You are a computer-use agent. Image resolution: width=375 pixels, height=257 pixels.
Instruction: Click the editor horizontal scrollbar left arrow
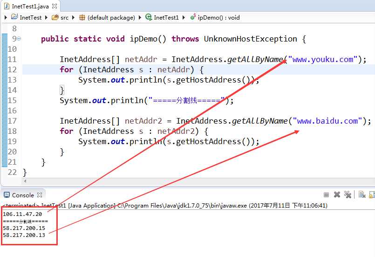25,181
